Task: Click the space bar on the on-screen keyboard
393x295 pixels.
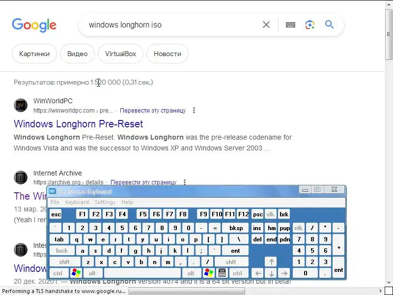Action: pos(142,273)
